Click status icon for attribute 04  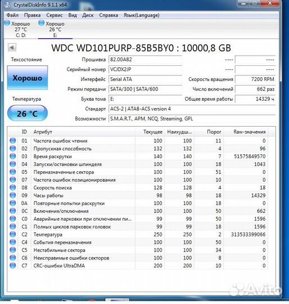pos(13,164)
